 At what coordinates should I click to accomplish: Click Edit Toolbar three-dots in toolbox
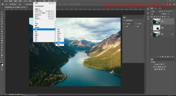pyautogui.click(x=2, y=60)
